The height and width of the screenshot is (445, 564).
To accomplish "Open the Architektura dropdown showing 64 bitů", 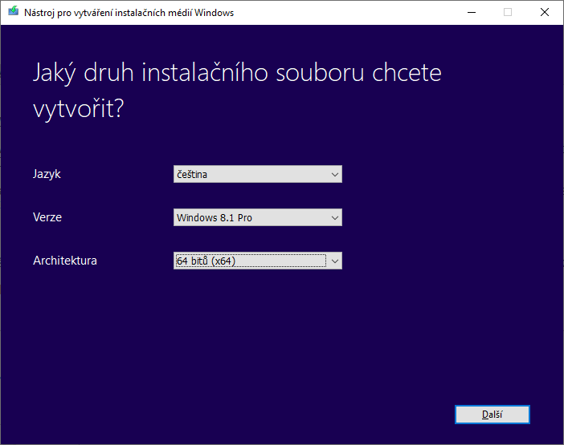I will click(258, 261).
